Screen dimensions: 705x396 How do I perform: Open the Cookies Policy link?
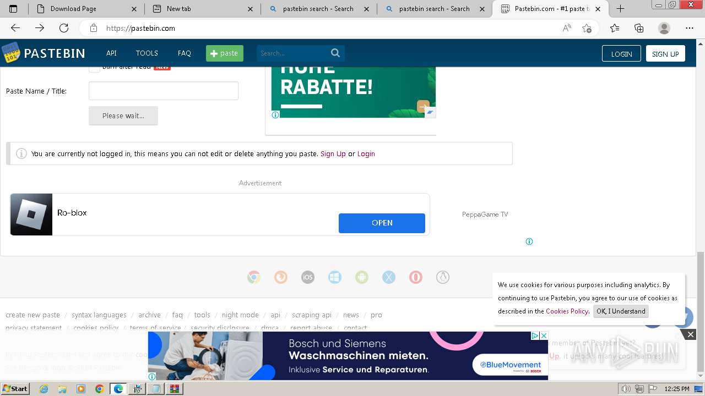tap(567, 311)
